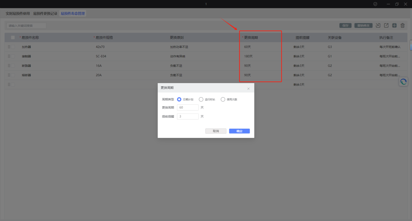Tick the select-all checkbox in table header
Screen dimensions: 412x221
click(13, 38)
